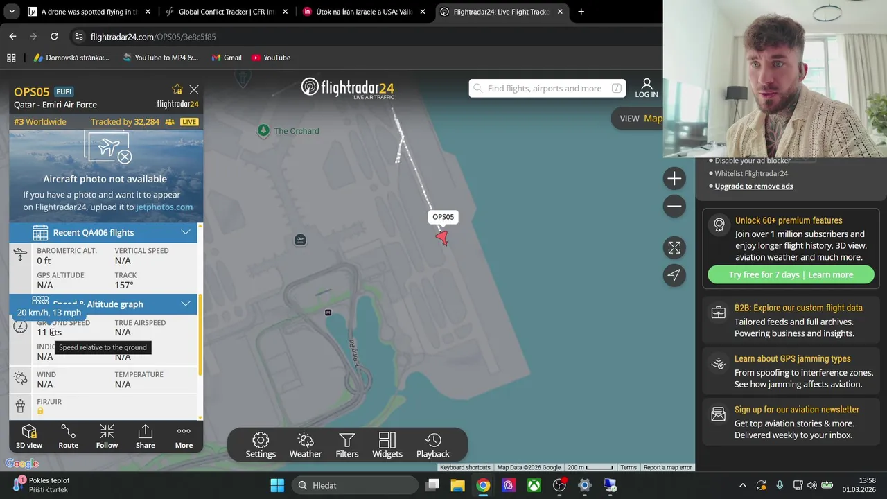Close the OPS05 flight details panel

[194, 89]
